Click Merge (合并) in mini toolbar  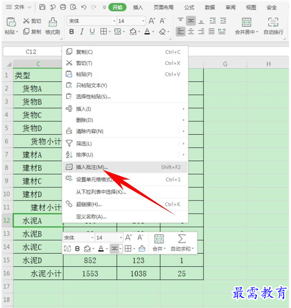pyautogui.click(x=159, y=243)
